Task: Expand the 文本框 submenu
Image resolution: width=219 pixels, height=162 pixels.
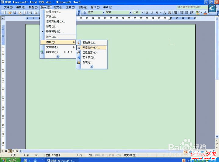Action: [58, 47]
